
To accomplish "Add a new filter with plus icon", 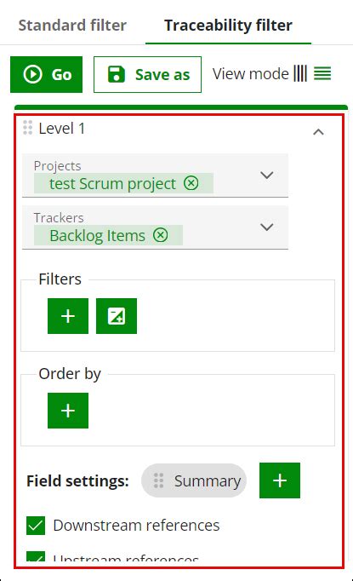I will 68,316.
